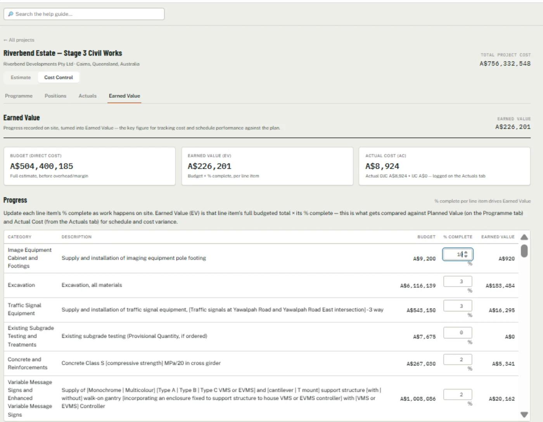Click the Progress table scrollbar thumb
The height and width of the screenshot is (422, 543).
click(x=524, y=251)
